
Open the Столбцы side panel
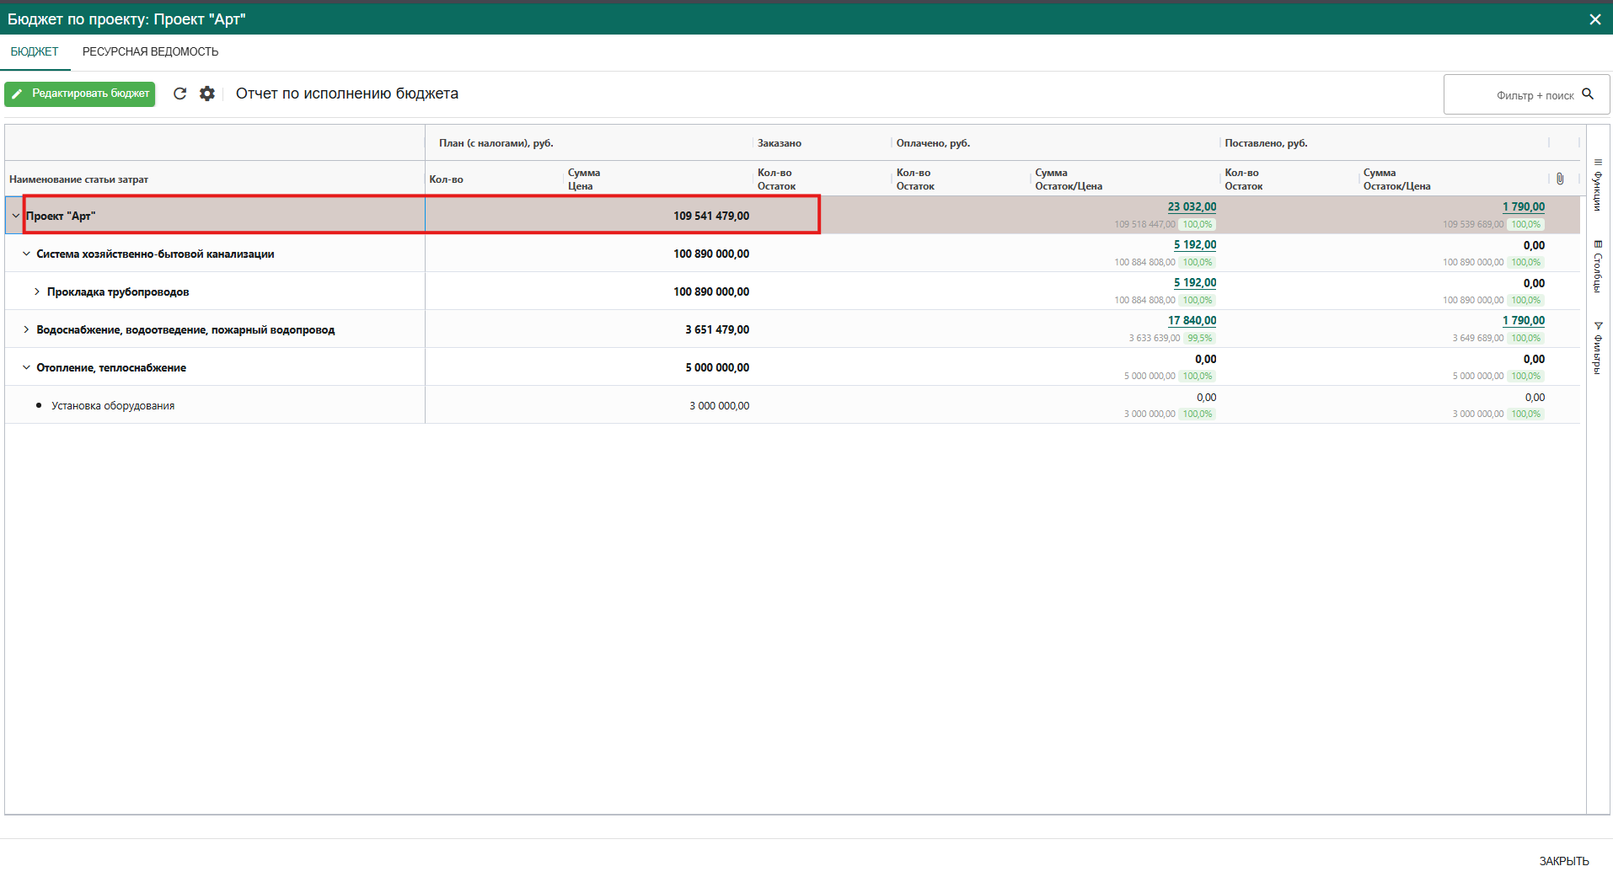[1598, 267]
